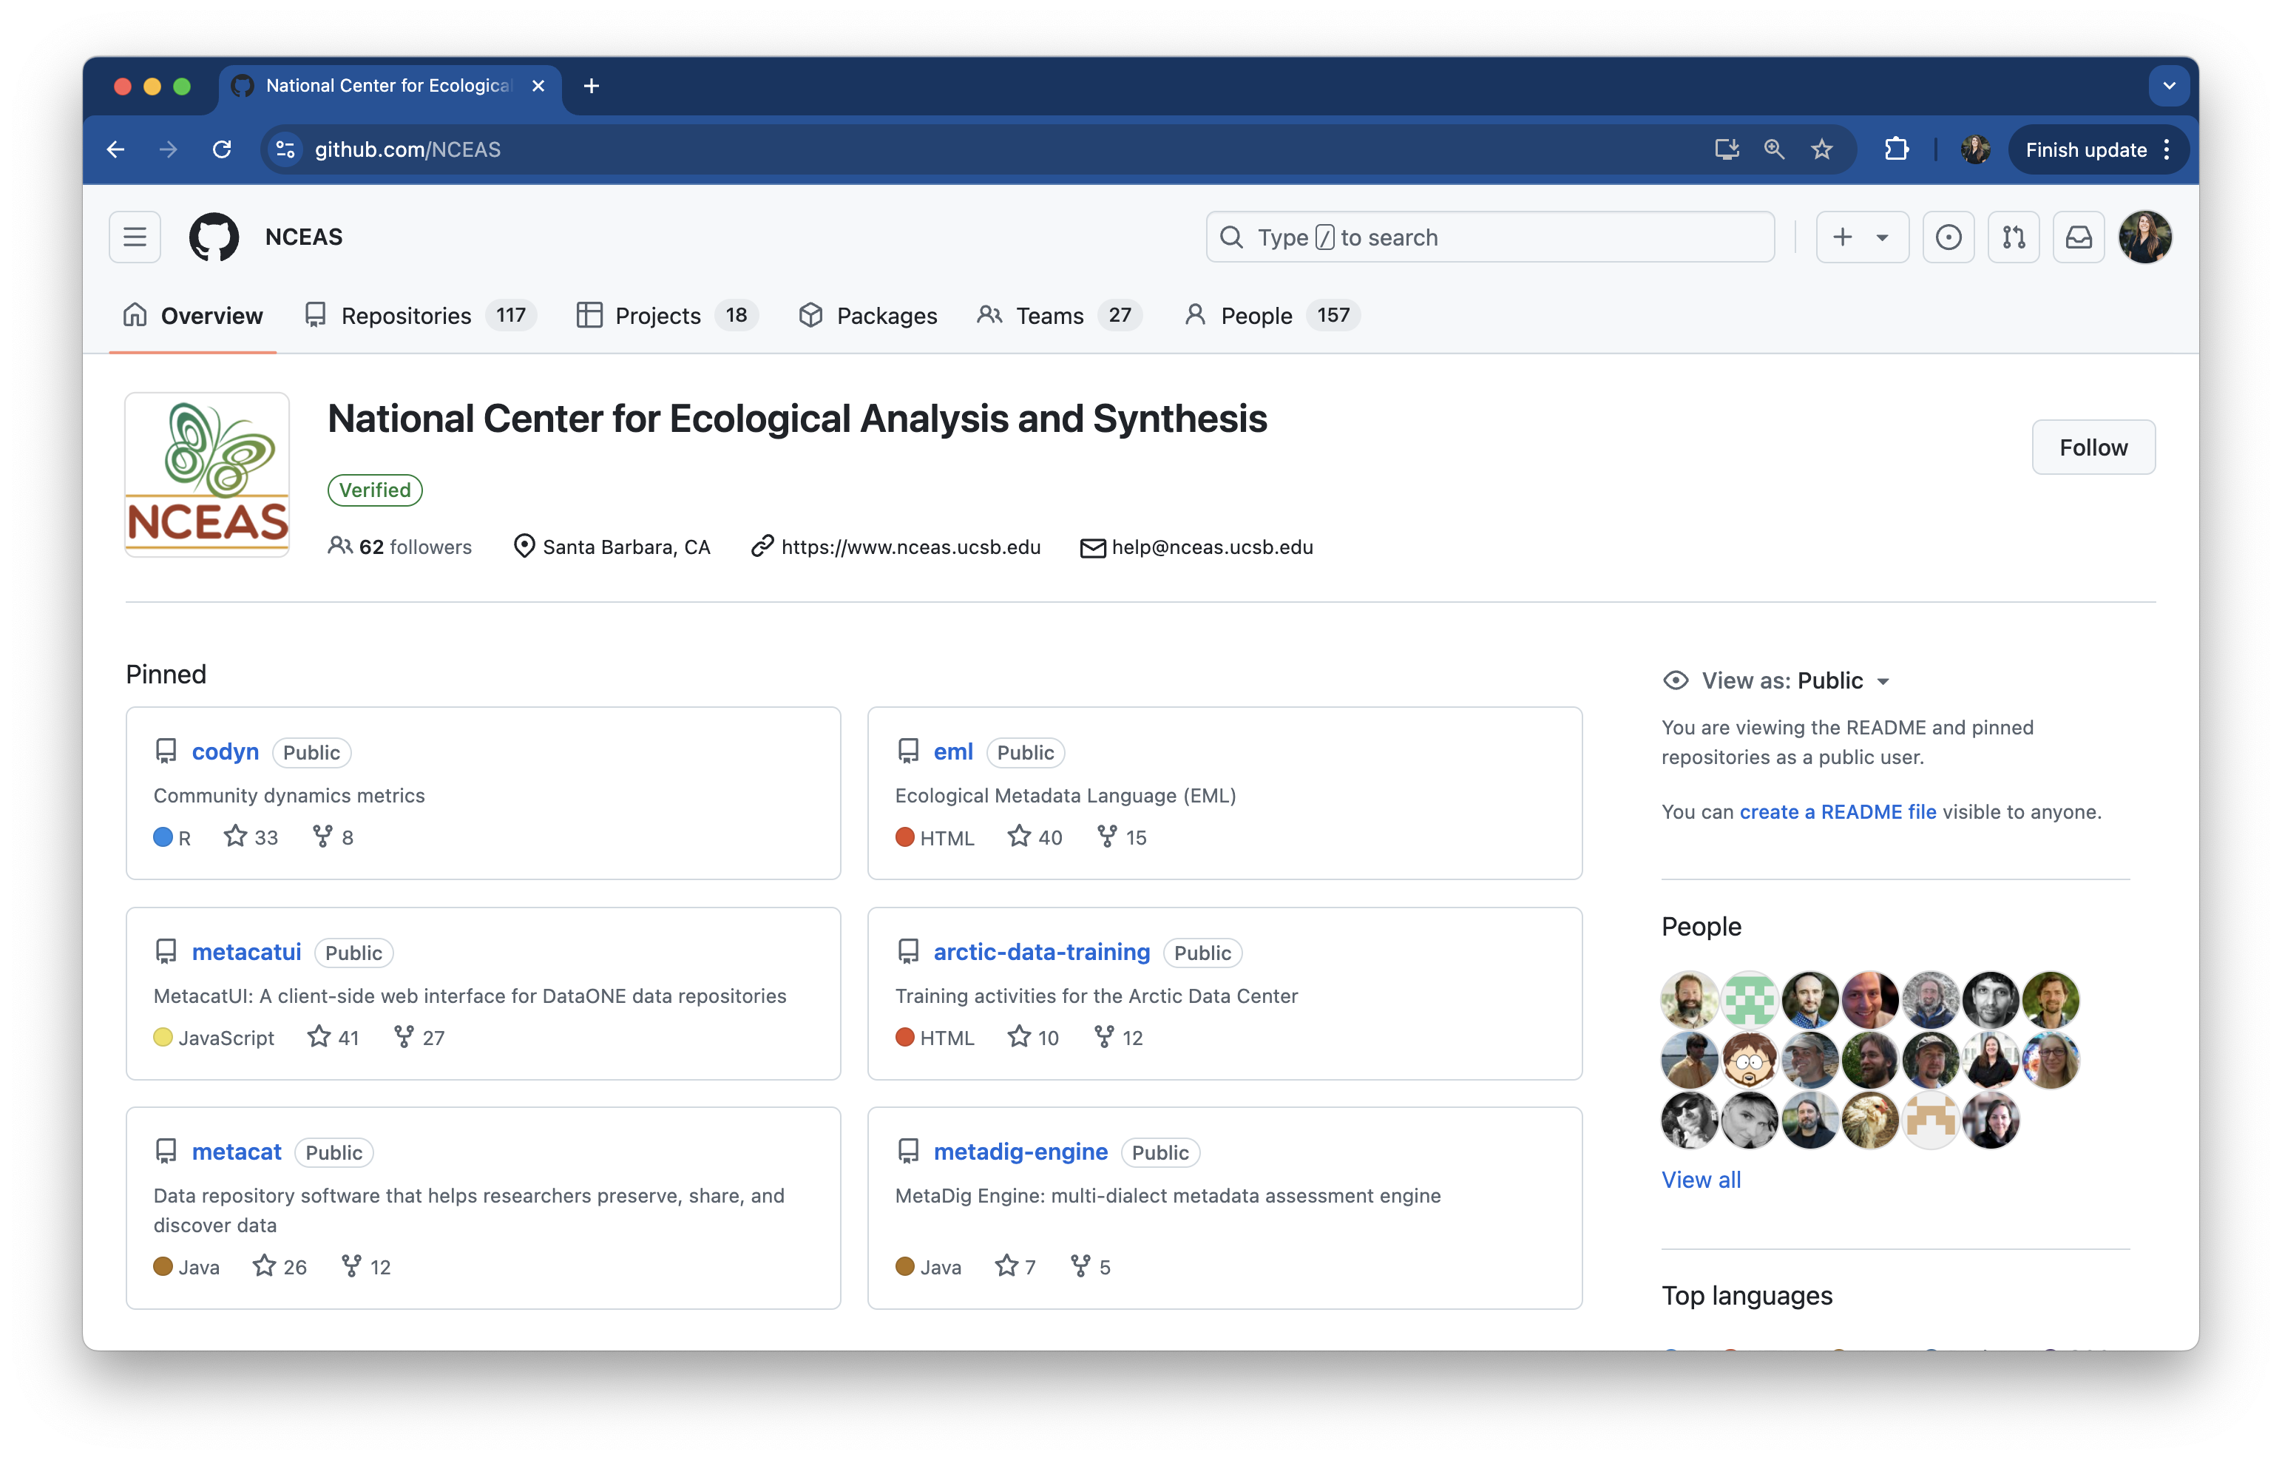Switch to the Repositories tab
This screenshot has width=2282, height=1460.
click(406, 316)
